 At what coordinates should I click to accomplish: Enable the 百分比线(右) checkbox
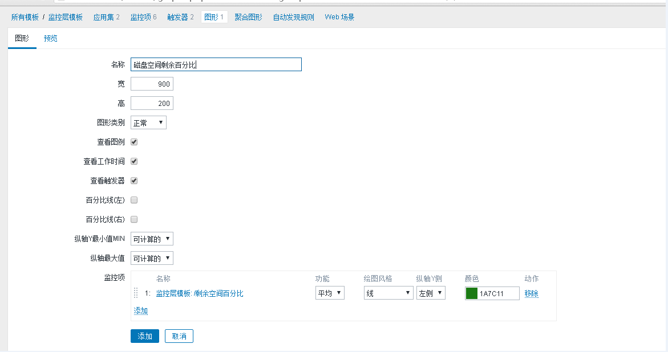click(134, 219)
